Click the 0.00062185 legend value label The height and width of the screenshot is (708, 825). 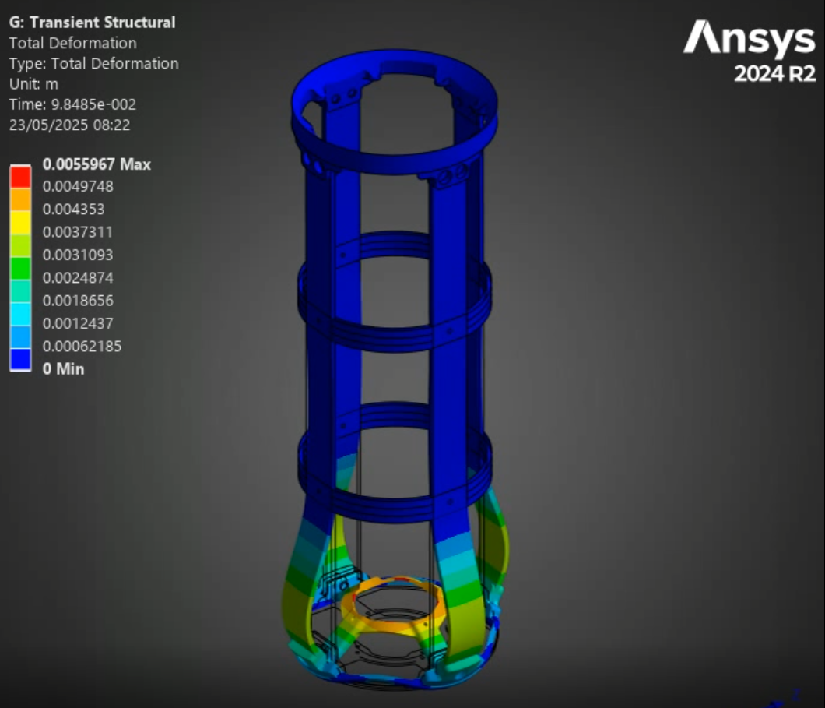(x=82, y=346)
